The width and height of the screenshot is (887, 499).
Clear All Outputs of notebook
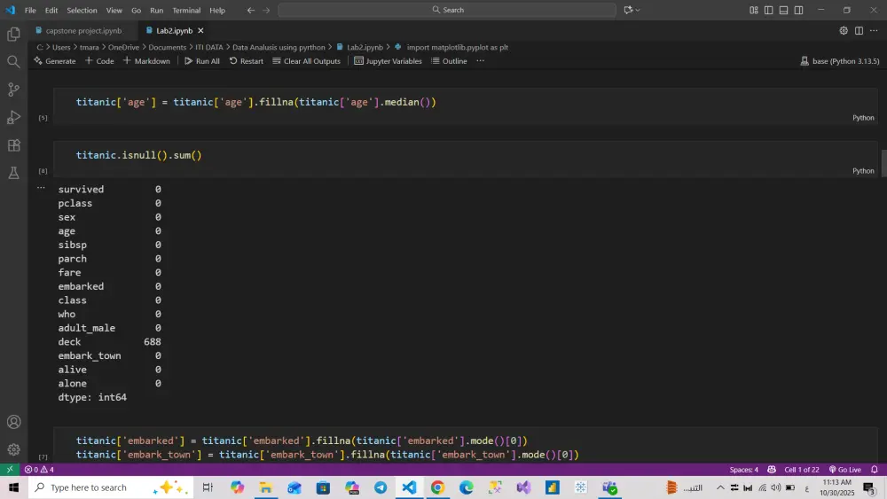pos(307,61)
